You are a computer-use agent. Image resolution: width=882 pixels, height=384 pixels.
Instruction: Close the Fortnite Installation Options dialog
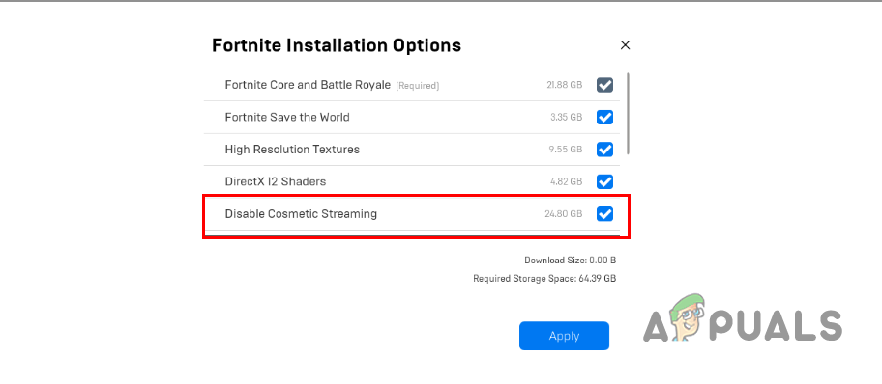625,45
